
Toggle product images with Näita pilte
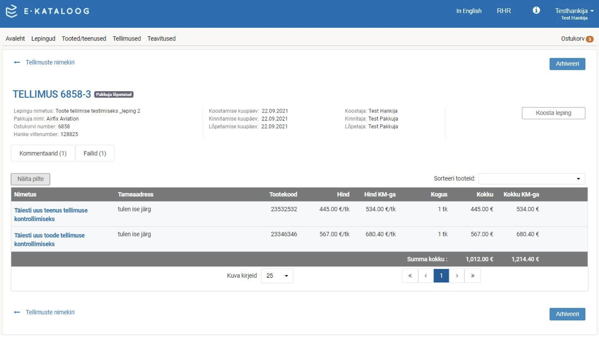point(30,179)
